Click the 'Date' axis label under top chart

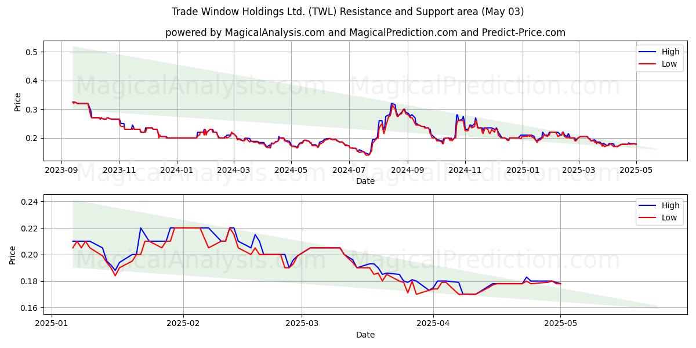tap(365, 181)
